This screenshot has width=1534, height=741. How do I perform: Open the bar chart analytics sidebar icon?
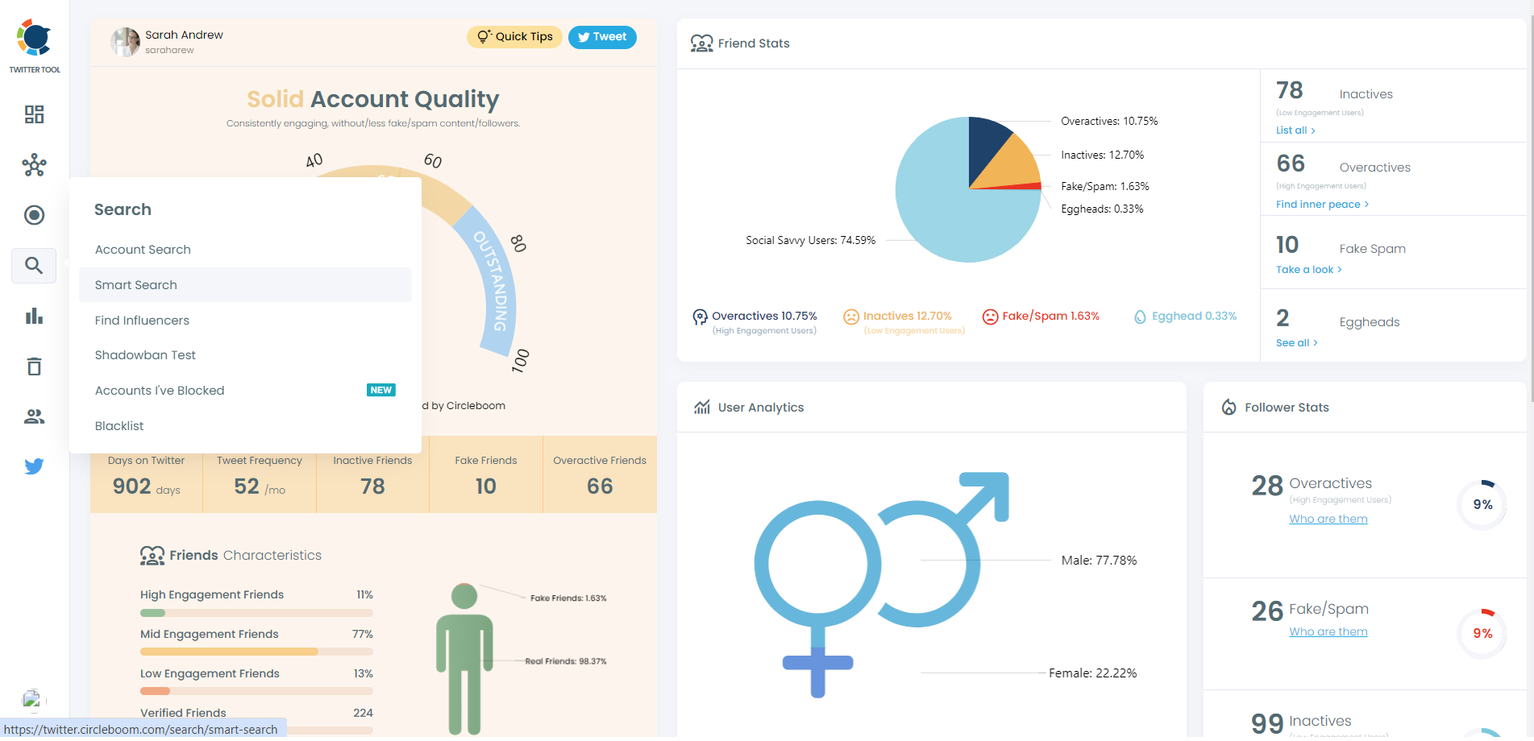point(34,316)
